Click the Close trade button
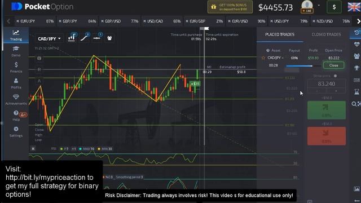 point(333,65)
